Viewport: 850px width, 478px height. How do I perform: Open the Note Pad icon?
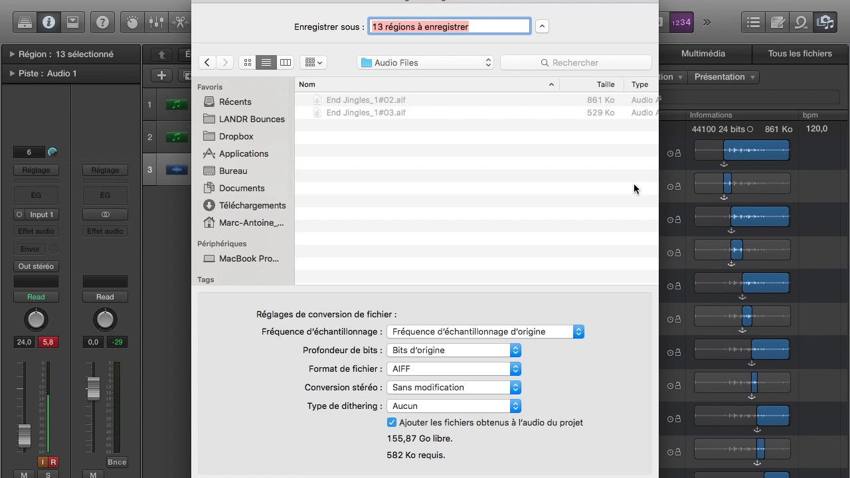click(778, 23)
